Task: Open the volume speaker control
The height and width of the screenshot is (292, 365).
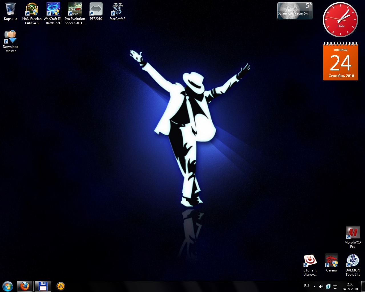Action: pos(321,286)
